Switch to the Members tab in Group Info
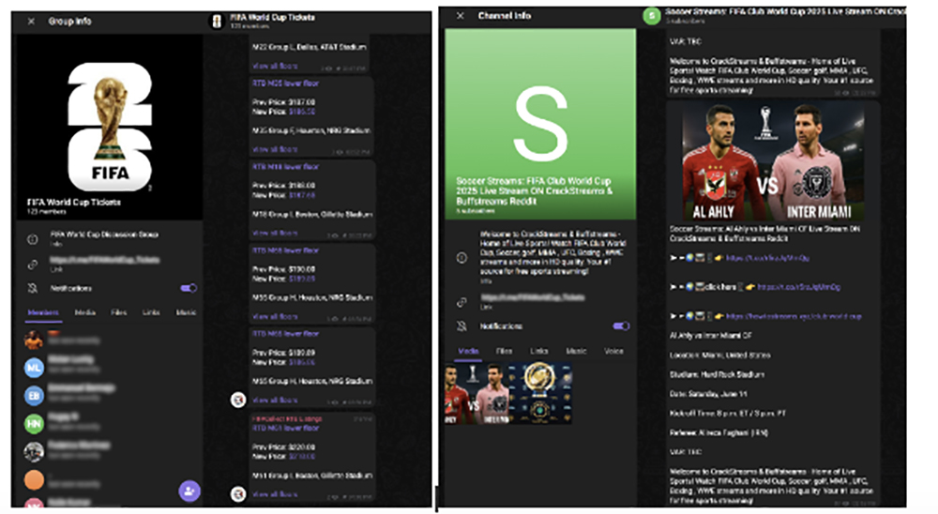938x514 pixels. click(43, 312)
